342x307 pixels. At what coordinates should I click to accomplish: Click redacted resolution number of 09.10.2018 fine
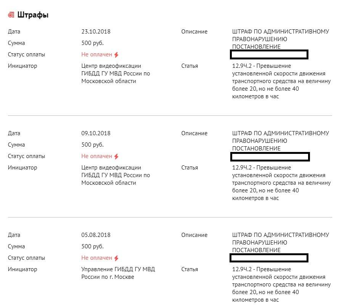point(270,157)
